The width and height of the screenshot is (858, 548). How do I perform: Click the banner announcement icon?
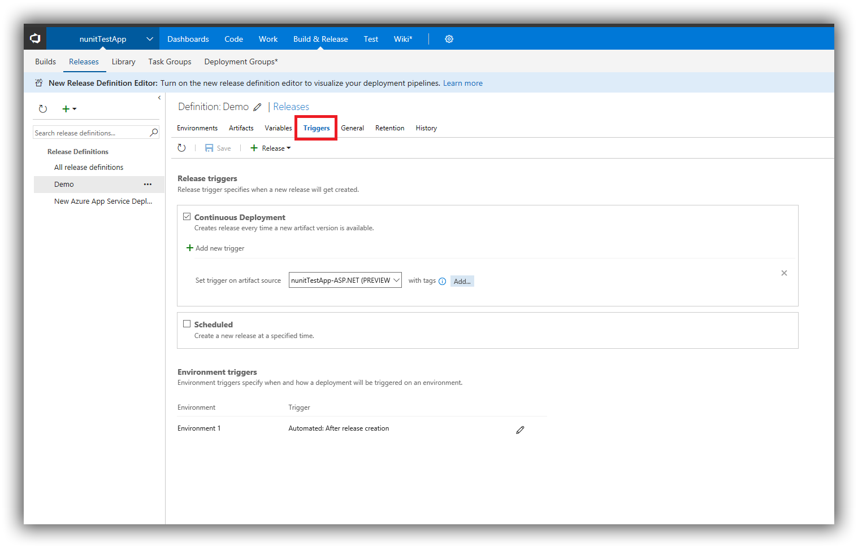[39, 83]
